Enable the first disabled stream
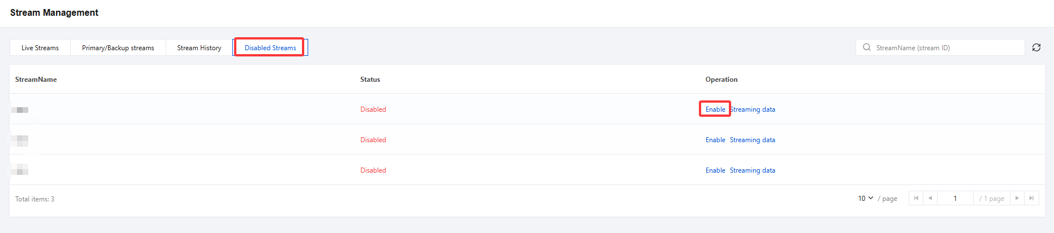 (715, 109)
